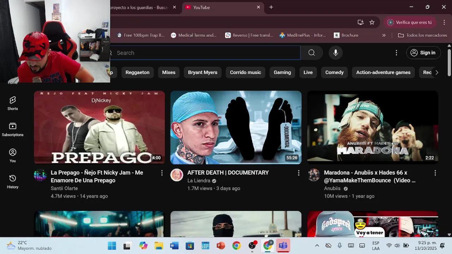Filter by Corrido music chip
The width and height of the screenshot is (452, 254).
245,72
